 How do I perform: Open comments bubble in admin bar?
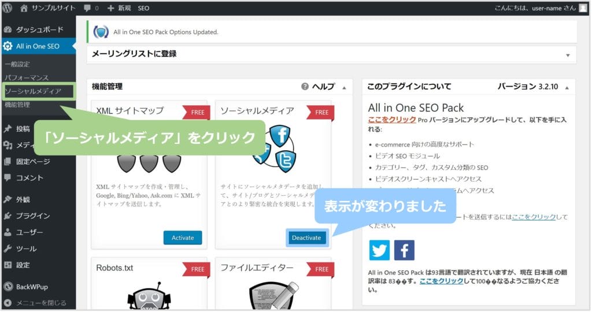tap(91, 8)
